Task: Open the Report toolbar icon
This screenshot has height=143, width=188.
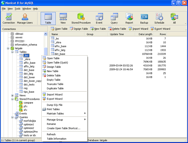Action: 129,18
